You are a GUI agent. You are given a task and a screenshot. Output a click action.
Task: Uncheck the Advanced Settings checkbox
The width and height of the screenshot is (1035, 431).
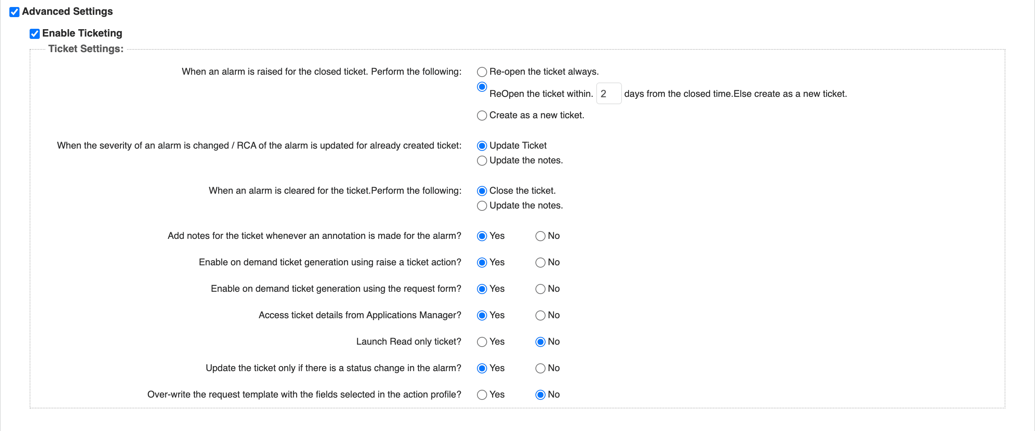[x=14, y=12]
